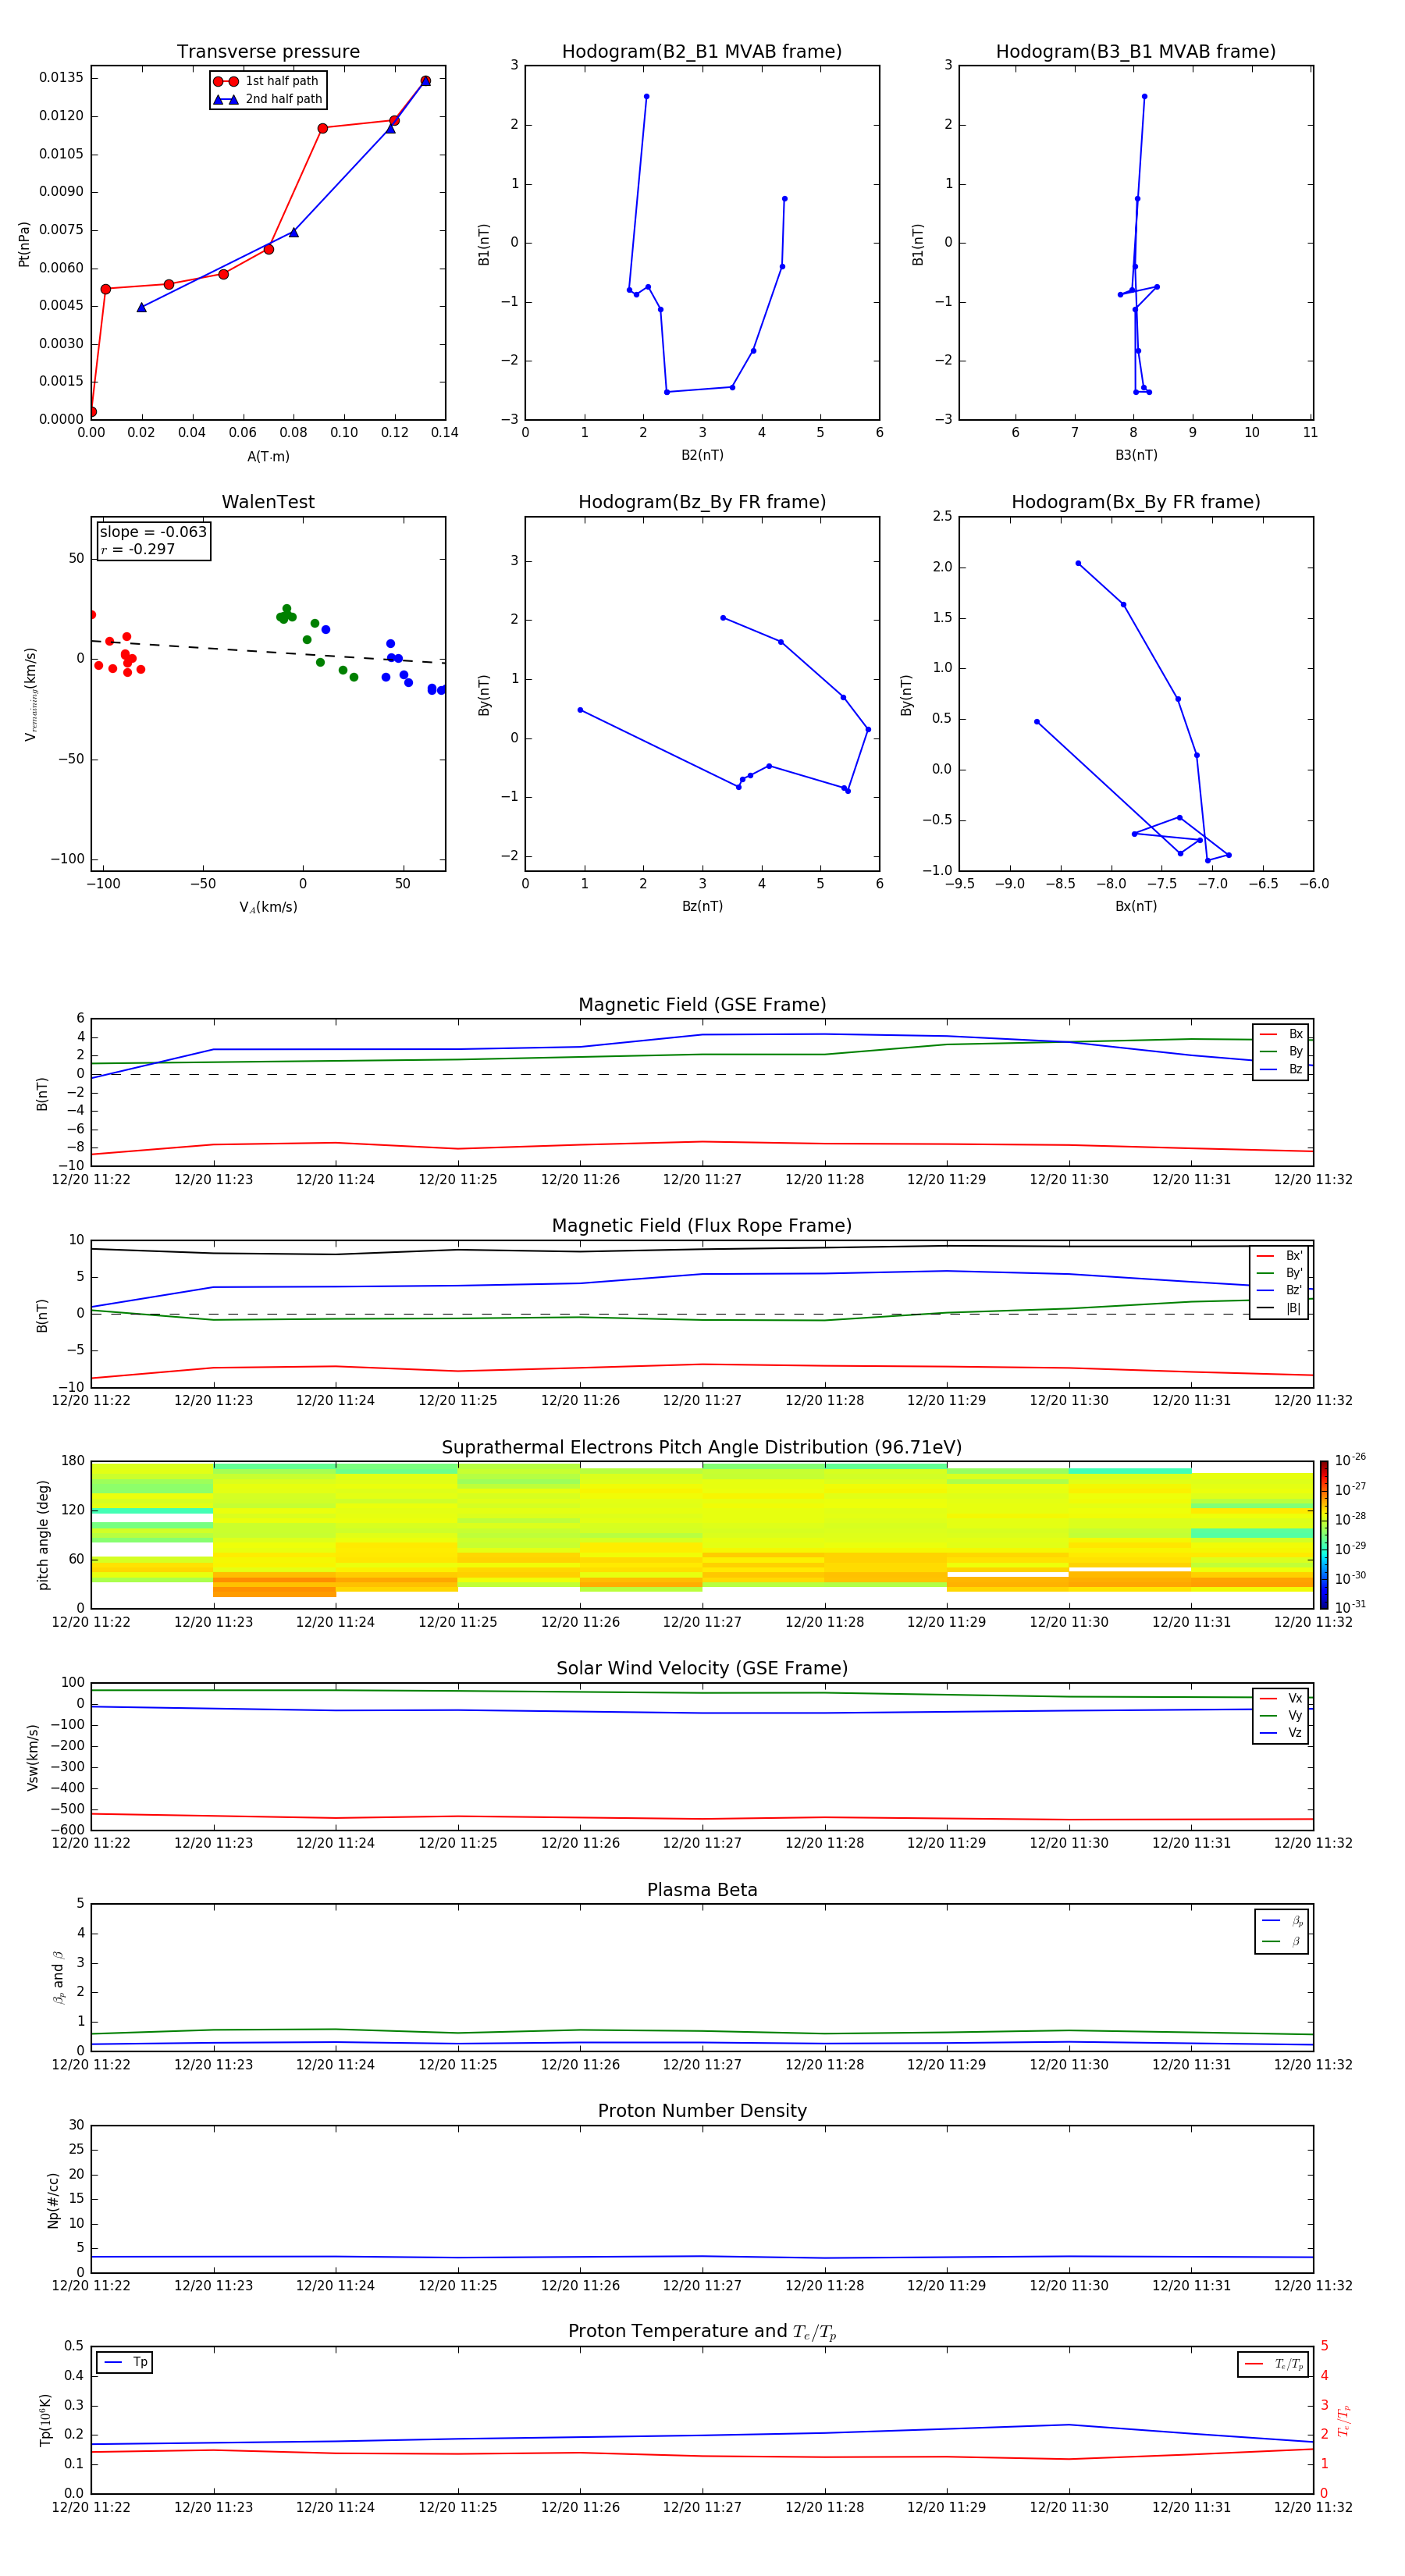Click the Bx' entry in the Flux Rope legend

point(1279,1256)
